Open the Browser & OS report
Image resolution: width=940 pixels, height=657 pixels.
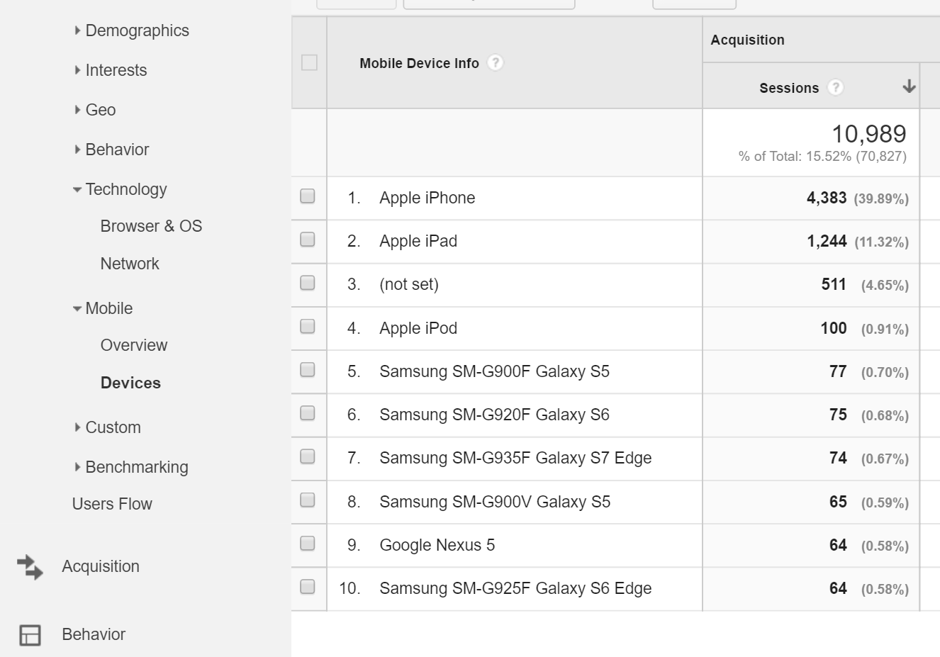click(x=151, y=225)
